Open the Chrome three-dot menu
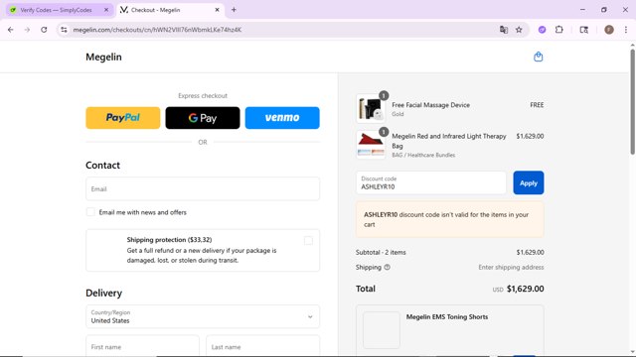The width and height of the screenshot is (636, 357). click(626, 30)
